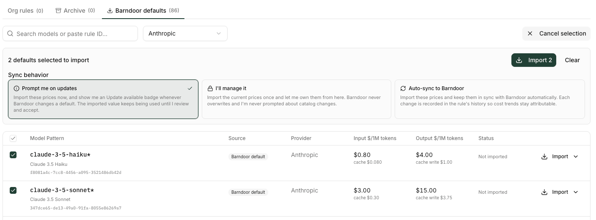The height and width of the screenshot is (220, 596).
Task: Click the $15.00 output price
Action: coord(426,190)
